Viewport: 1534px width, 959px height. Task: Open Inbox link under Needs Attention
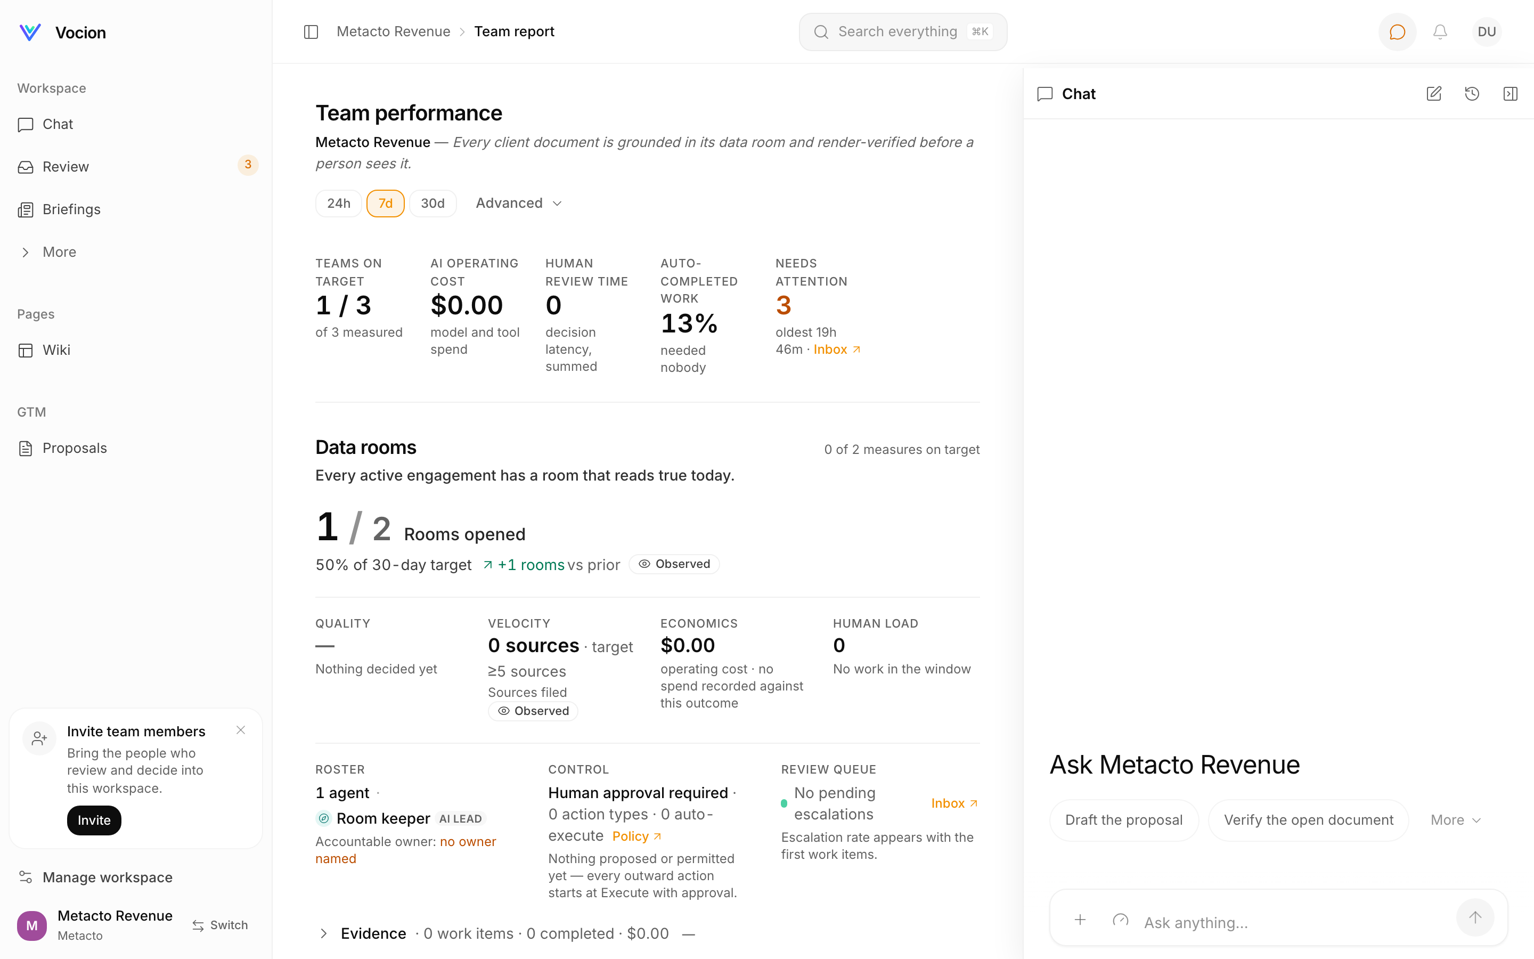pos(837,350)
